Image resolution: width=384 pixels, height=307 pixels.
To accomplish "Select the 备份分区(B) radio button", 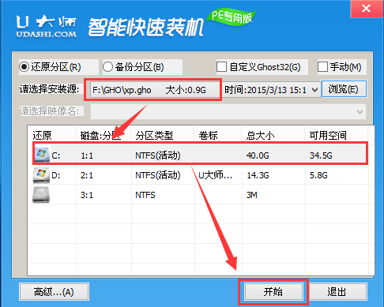I will (x=107, y=67).
